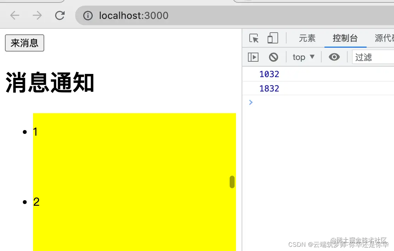Click the scrollbar thumb on the yellow list
Viewport: 394px width, 251px height.
coord(232,182)
